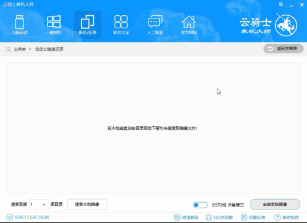Viewport: 307px width, 223px height.
Task: Open 帮助视频 help video
Action: click(286, 217)
